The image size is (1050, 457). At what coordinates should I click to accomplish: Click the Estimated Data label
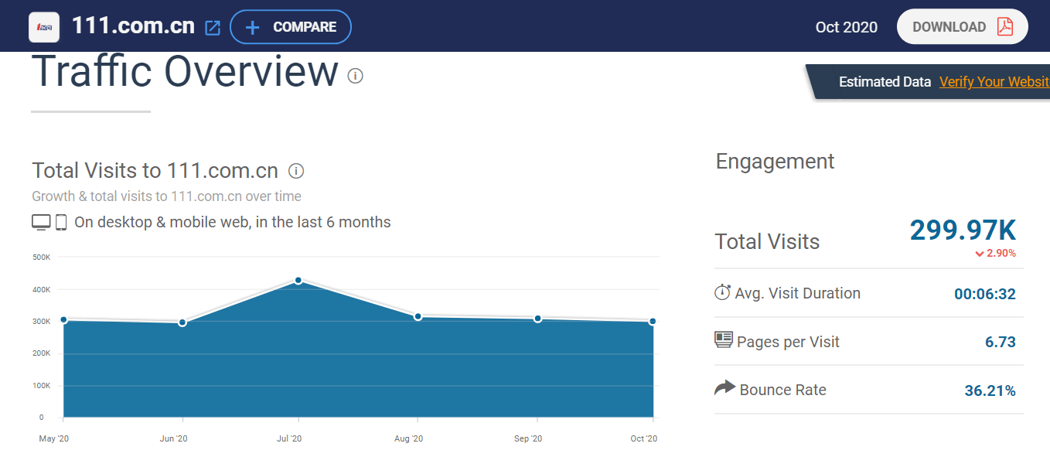[x=885, y=82]
